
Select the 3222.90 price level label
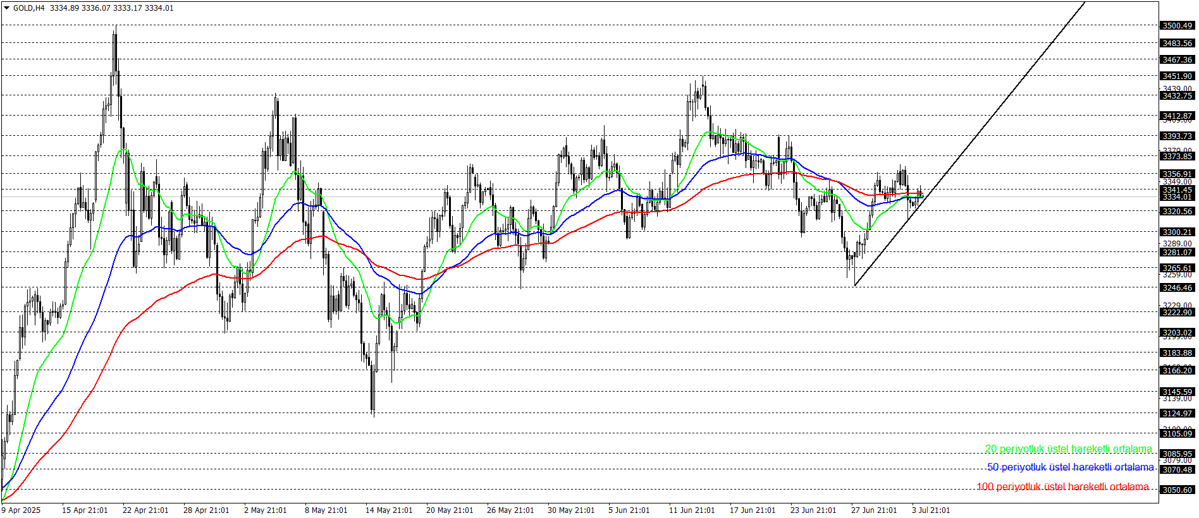(1177, 313)
